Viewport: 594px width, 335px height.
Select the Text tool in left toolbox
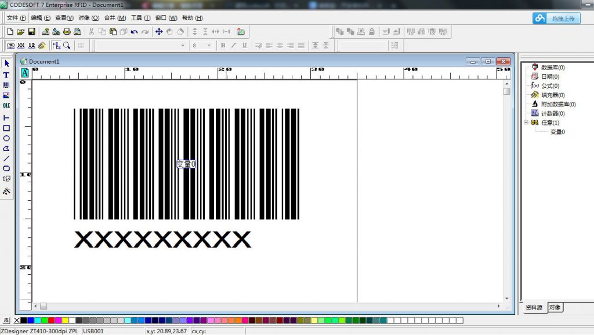coord(6,75)
